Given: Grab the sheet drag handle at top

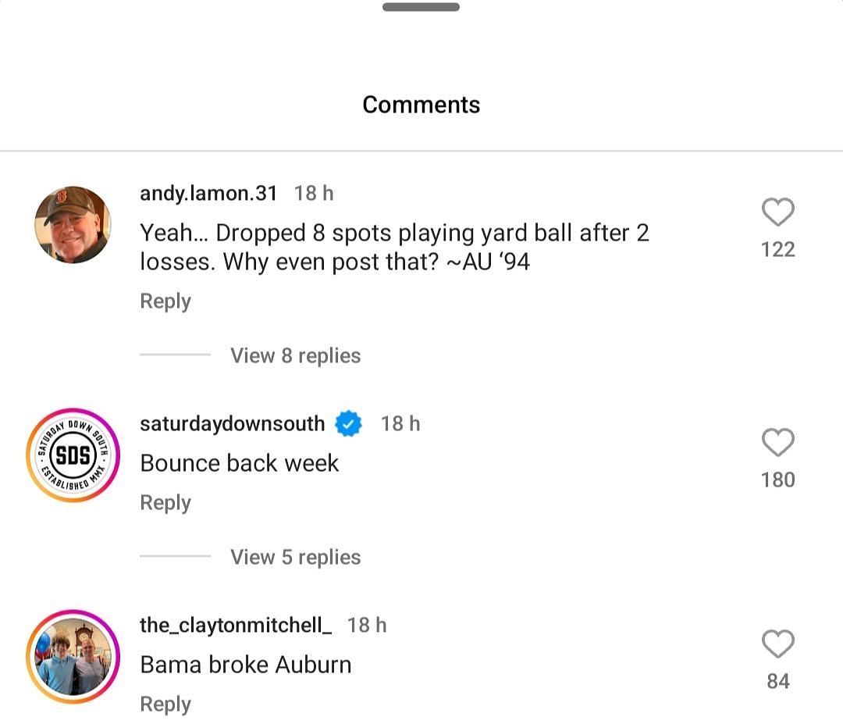Looking at the screenshot, I should click(x=421, y=7).
